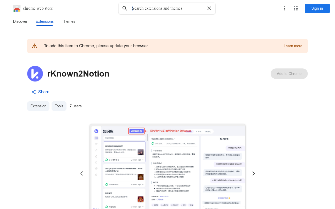Open the Learn more link

click(293, 46)
